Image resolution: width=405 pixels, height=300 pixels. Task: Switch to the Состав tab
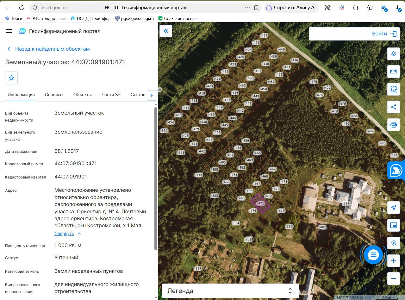pos(138,95)
